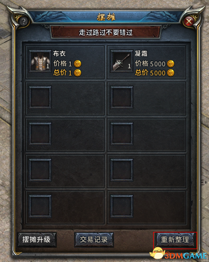Select left empty slot in third row

(40, 134)
